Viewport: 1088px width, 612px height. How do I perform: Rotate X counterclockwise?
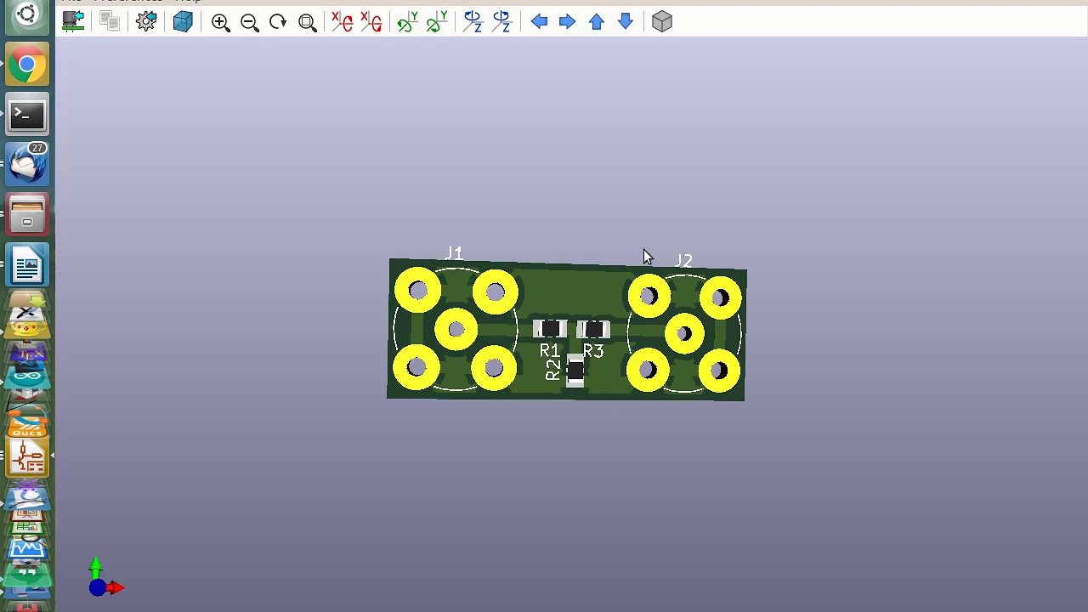coord(371,22)
